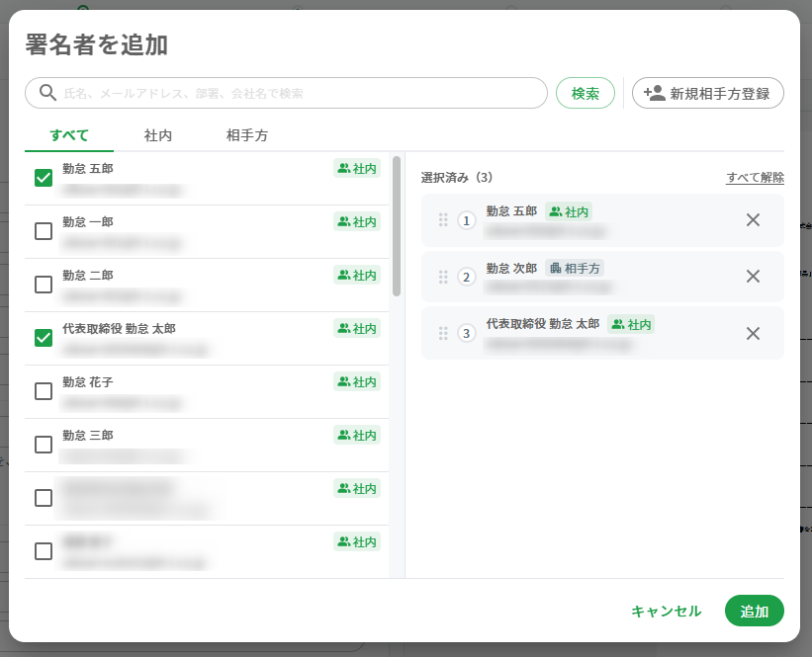Click the name 勤怠 三郎 in list
Viewport: 812px width, 657px height.
click(x=87, y=435)
